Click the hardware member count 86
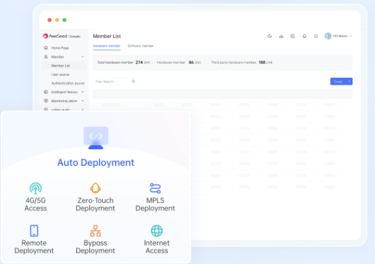375x264 pixels. pos(191,62)
